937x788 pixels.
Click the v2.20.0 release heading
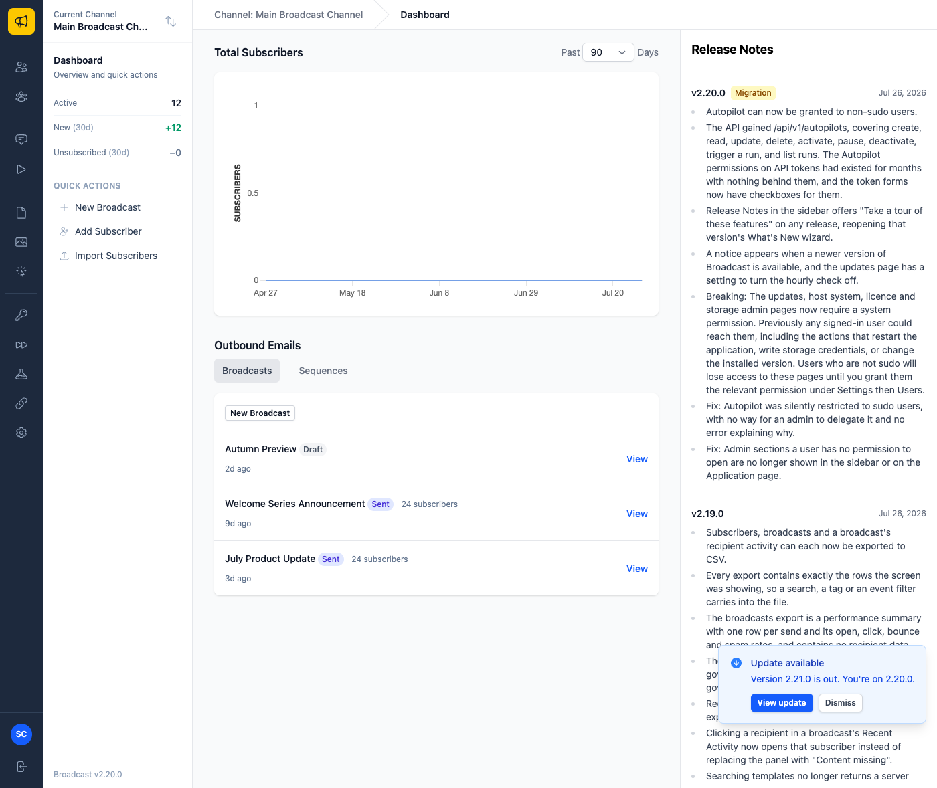coord(708,93)
